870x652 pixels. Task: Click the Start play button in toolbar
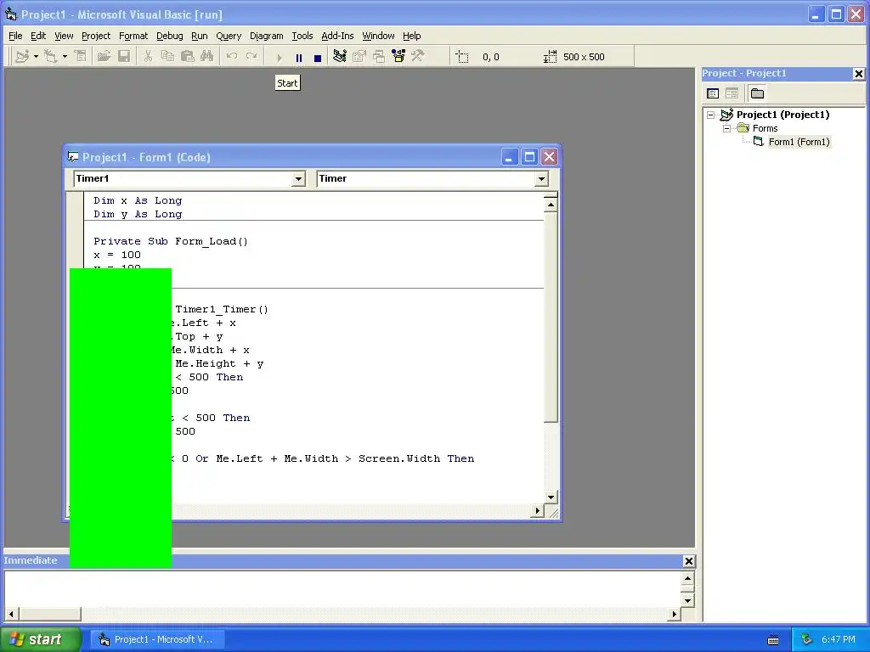pyautogui.click(x=280, y=57)
